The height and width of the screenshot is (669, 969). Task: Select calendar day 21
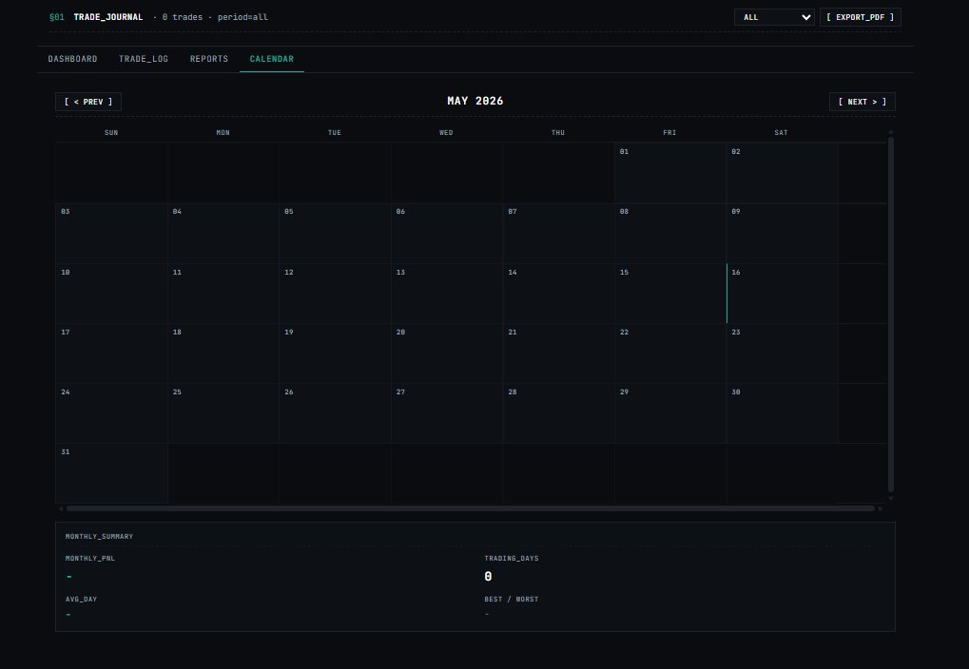tap(558, 354)
